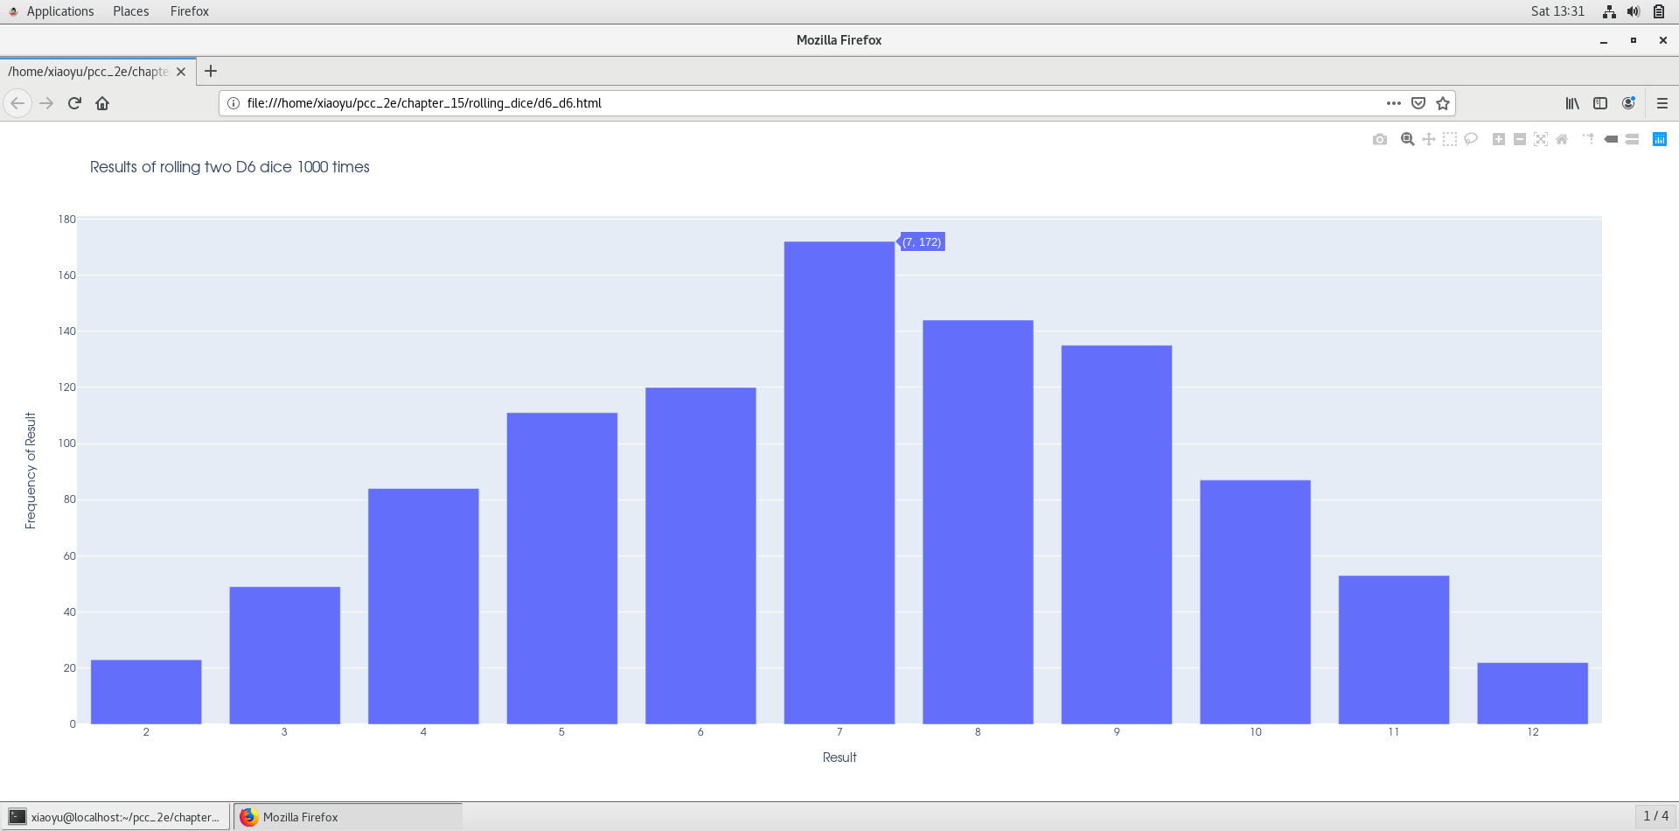Switch to the xiaoyu@localhost terminal taskbar item

(116, 817)
